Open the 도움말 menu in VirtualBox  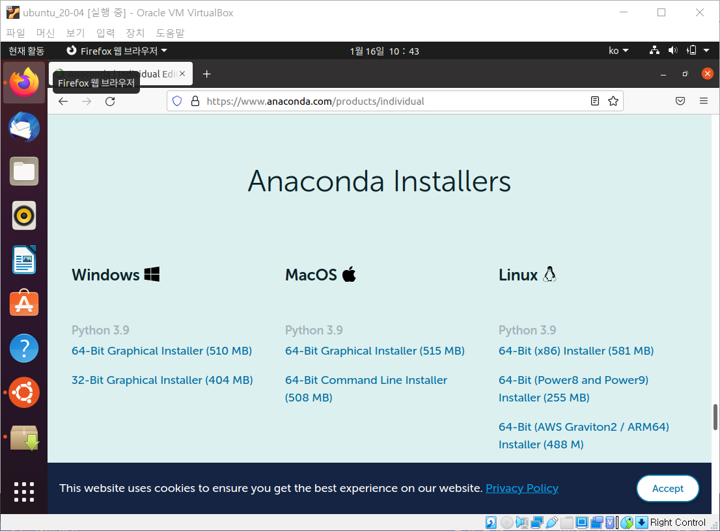170,33
